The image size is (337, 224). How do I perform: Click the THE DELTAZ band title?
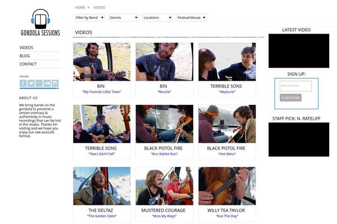101,211
